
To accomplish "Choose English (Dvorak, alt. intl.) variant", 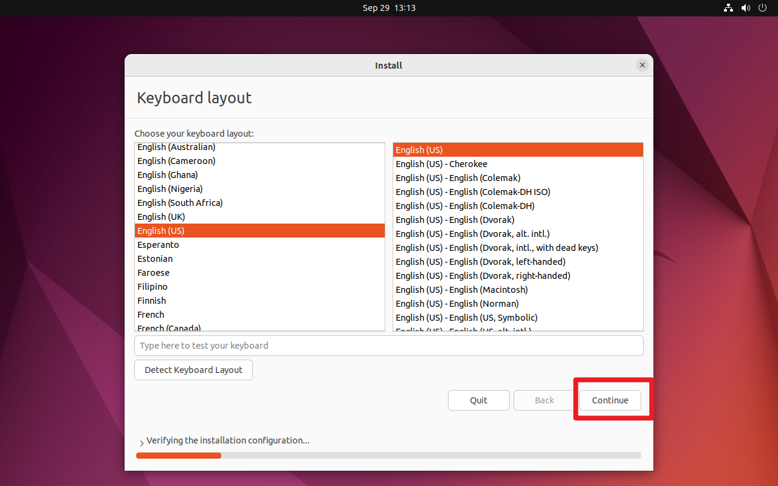I will 518,234.
